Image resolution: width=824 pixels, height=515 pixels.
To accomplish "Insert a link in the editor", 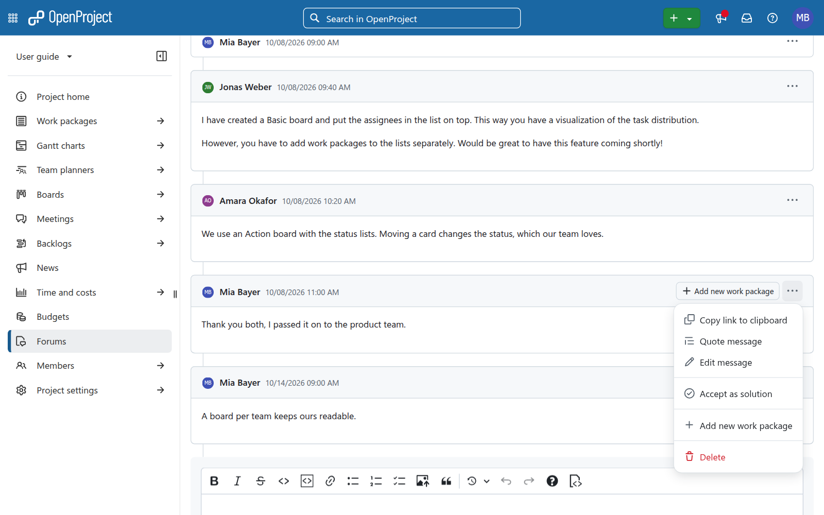I will pyautogui.click(x=330, y=481).
